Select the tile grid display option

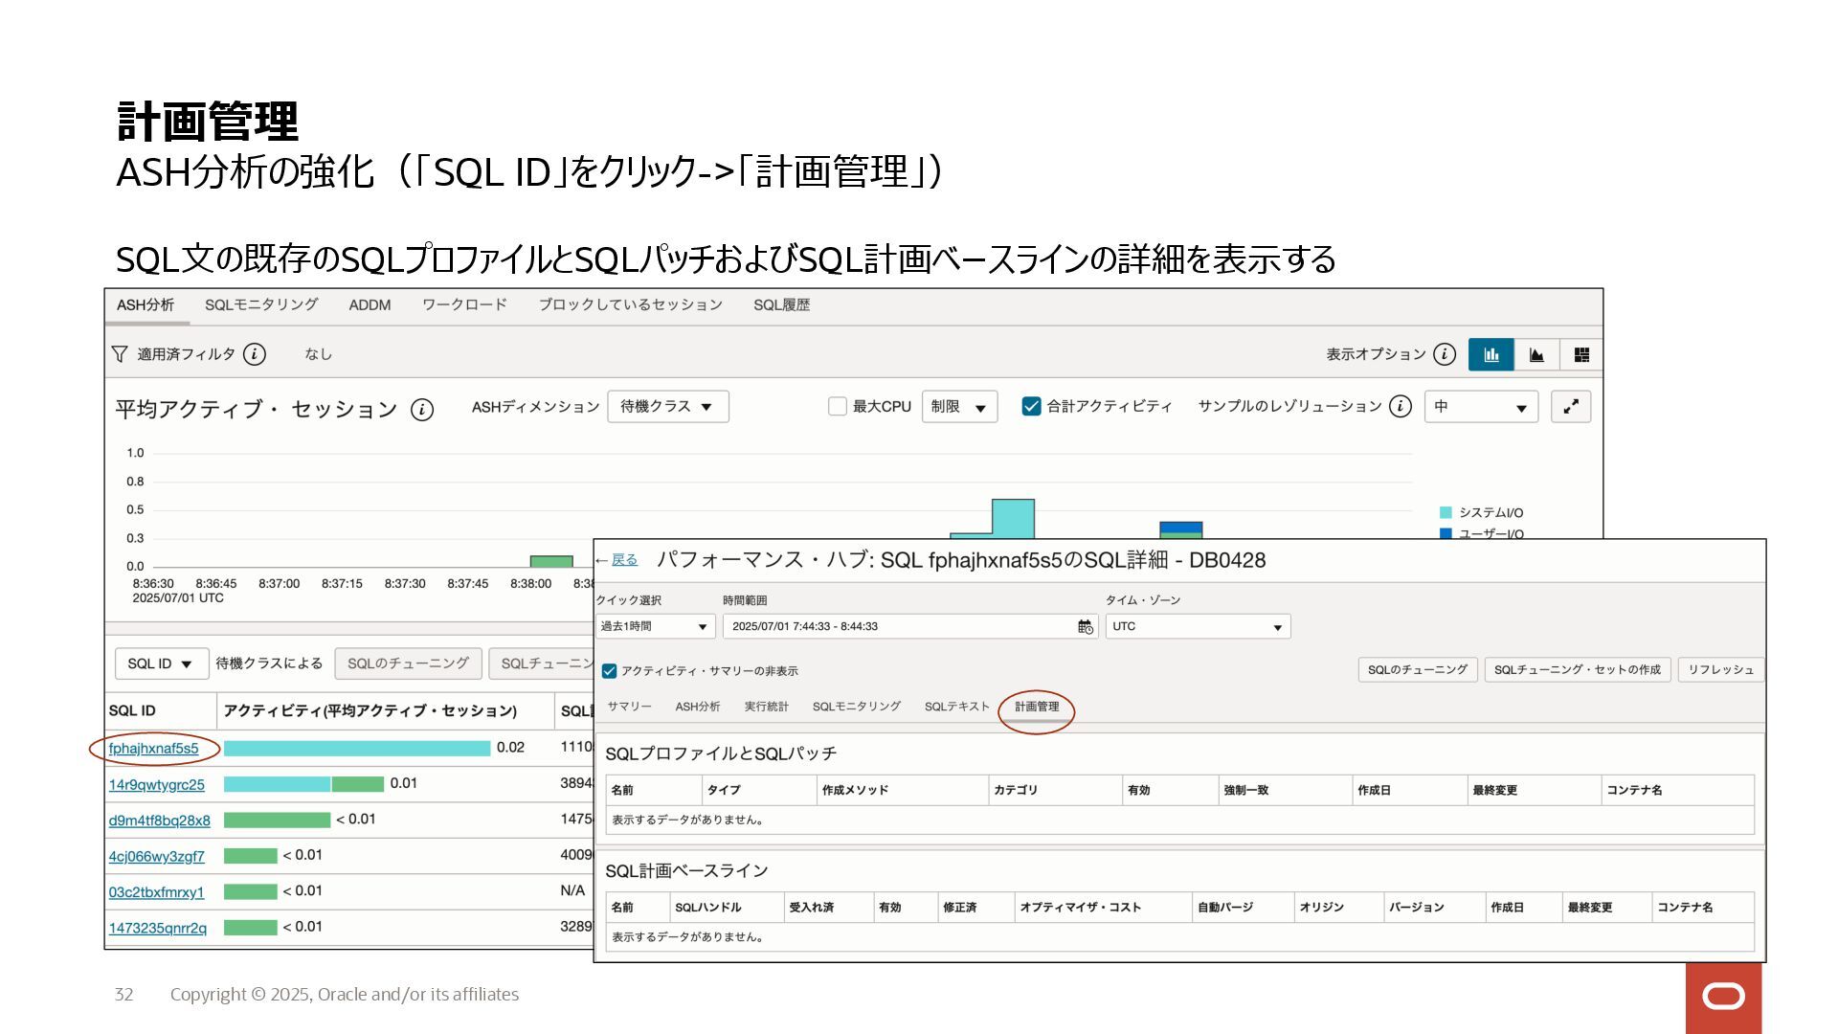click(1581, 354)
